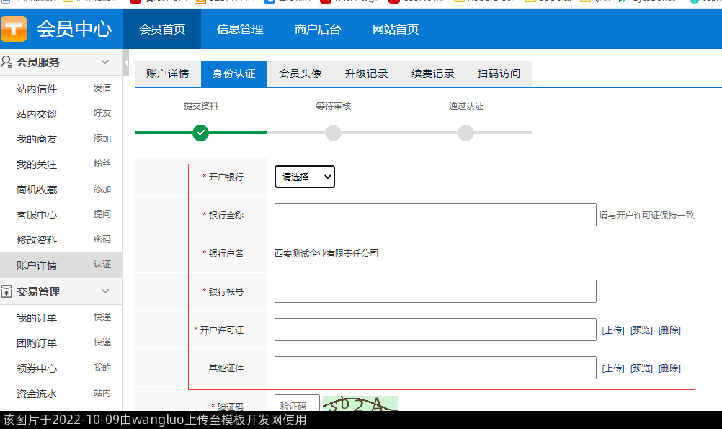Open the 升级记录 tab
Screen dimensions: 722x429
[367, 74]
